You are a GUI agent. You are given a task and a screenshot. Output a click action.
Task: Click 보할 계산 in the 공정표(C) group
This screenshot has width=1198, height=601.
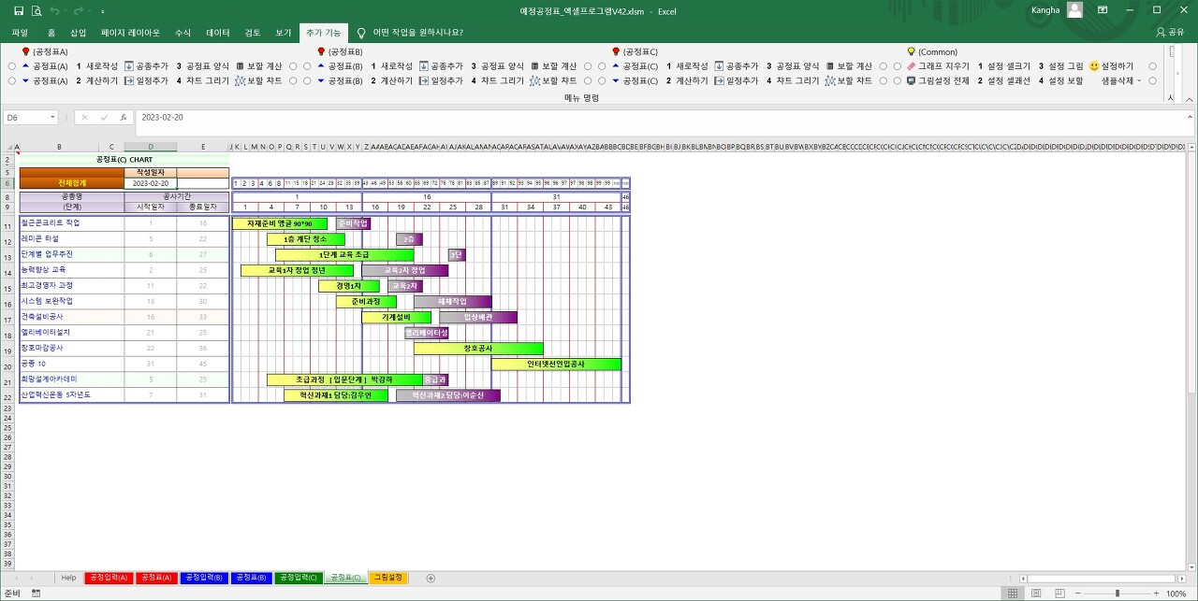[848, 66]
